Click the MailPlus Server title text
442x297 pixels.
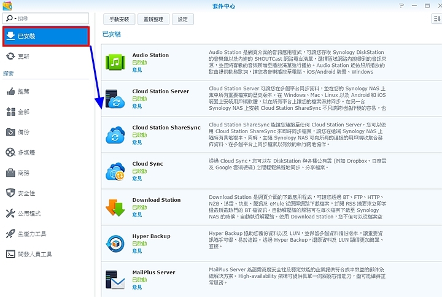click(x=153, y=272)
